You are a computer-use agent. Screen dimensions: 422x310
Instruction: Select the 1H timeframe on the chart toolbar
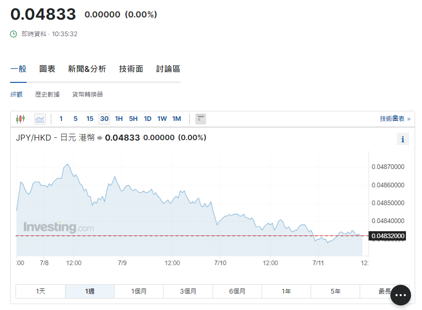(119, 119)
